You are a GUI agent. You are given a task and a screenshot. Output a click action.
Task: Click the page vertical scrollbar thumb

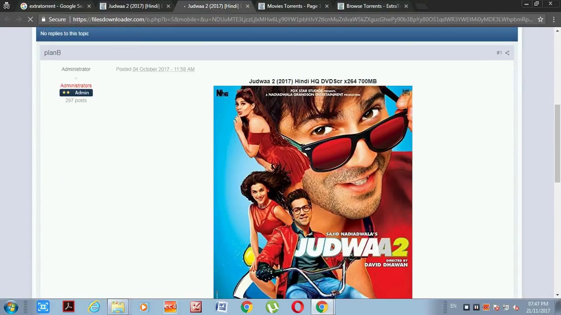tap(557, 143)
